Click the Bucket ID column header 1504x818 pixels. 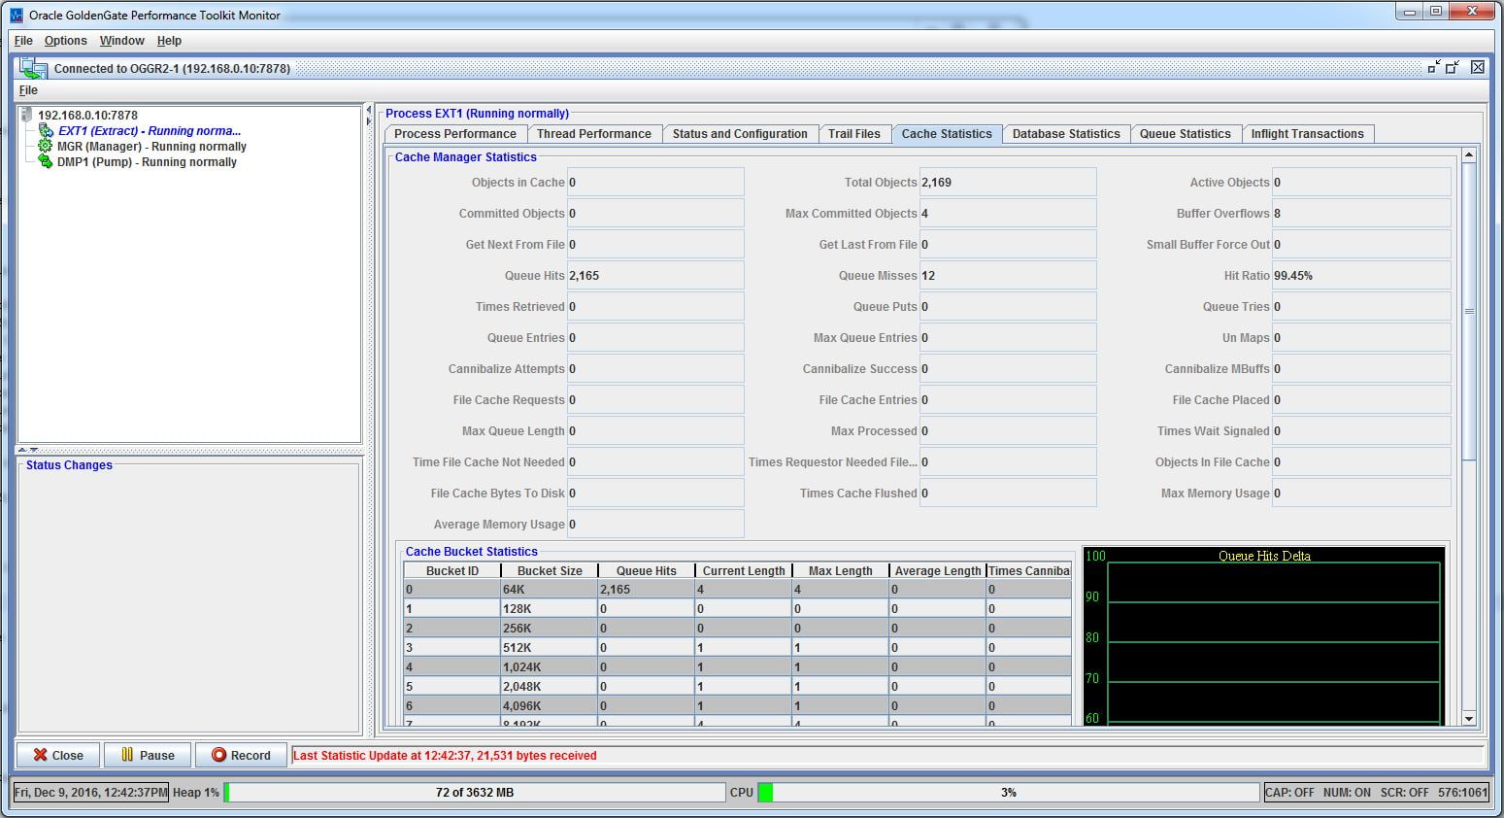pyautogui.click(x=451, y=570)
